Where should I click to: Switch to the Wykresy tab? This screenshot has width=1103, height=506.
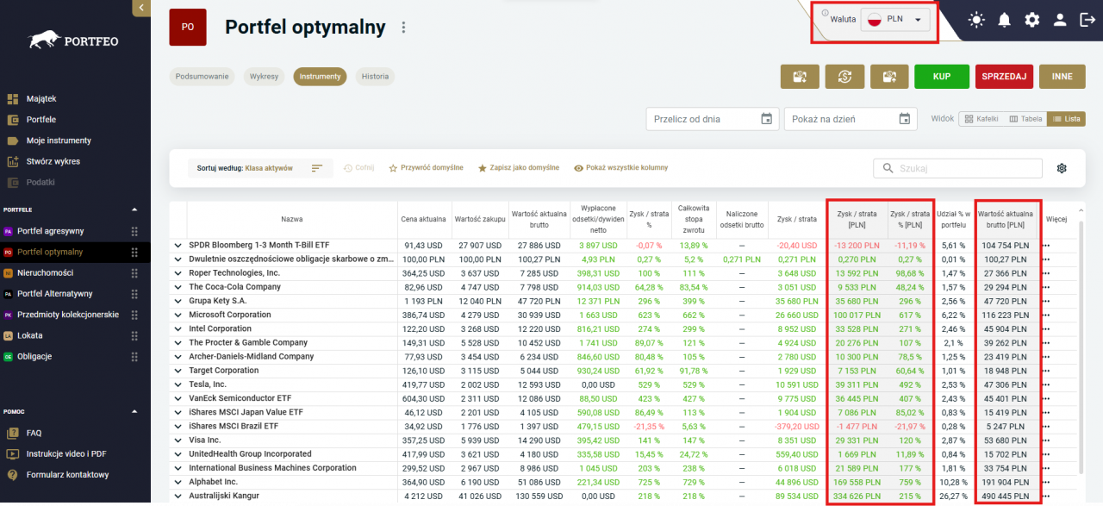tap(264, 77)
